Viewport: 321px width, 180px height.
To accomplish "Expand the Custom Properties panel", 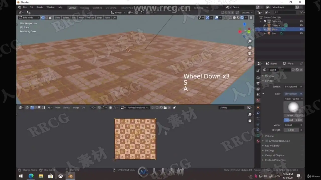I will [x=275, y=160].
